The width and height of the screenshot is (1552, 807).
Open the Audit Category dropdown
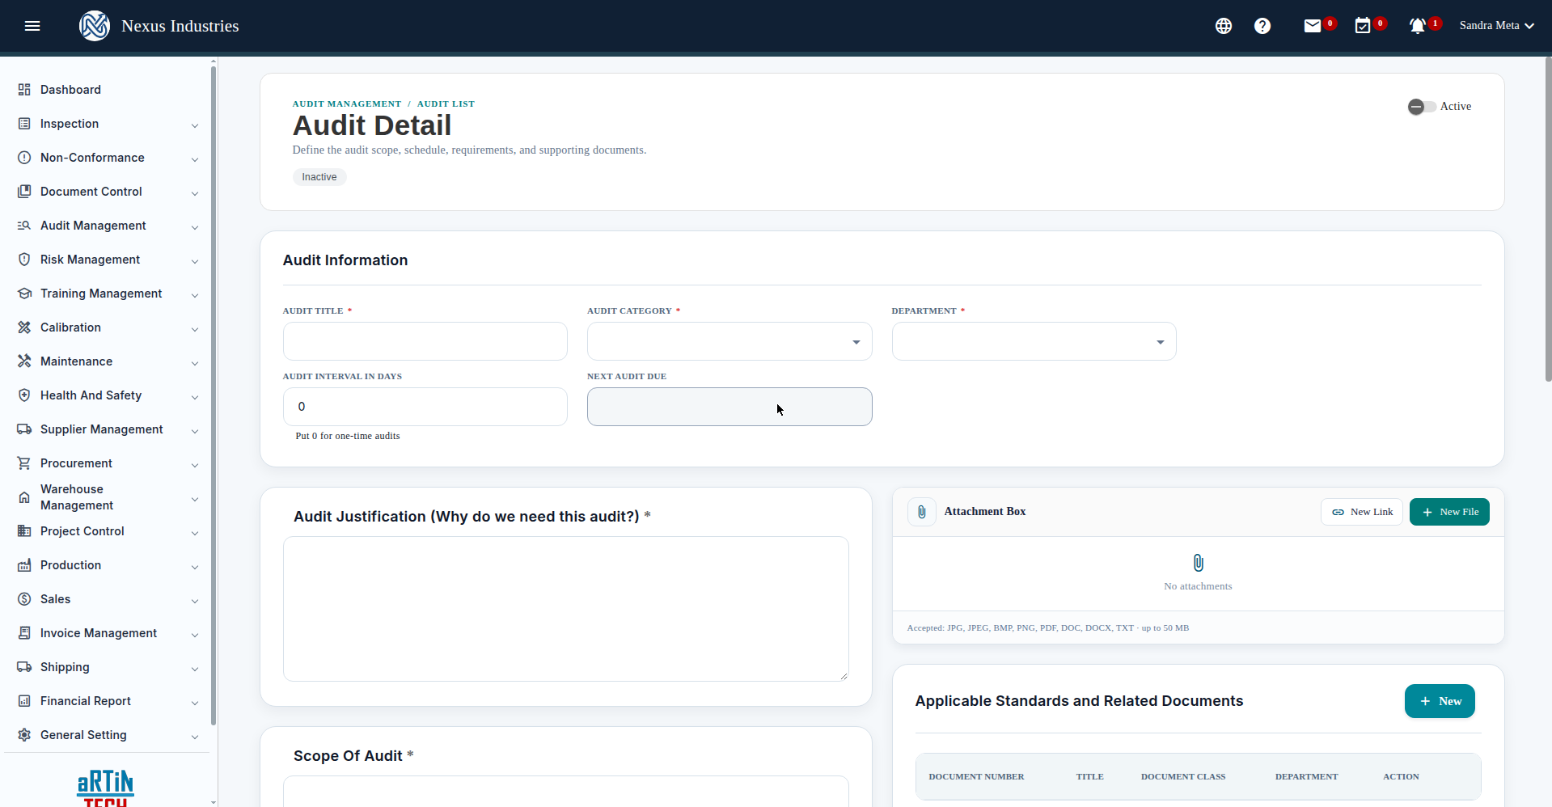click(x=729, y=341)
